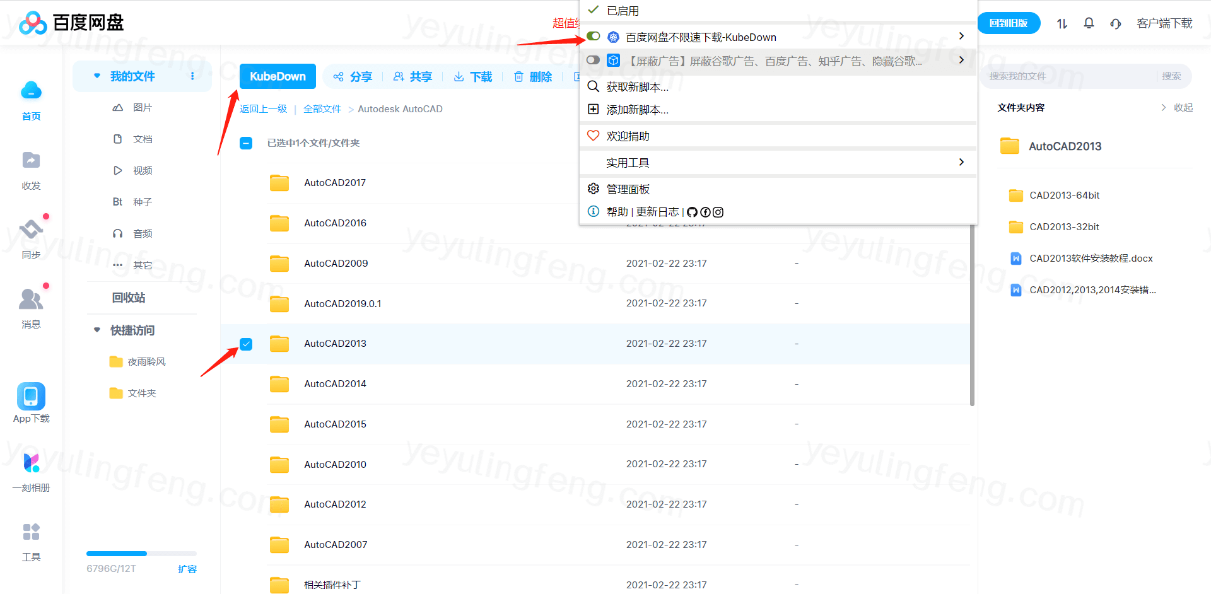Select 欢迎捐助 menu entry
1211x594 pixels.
tap(778, 136)
